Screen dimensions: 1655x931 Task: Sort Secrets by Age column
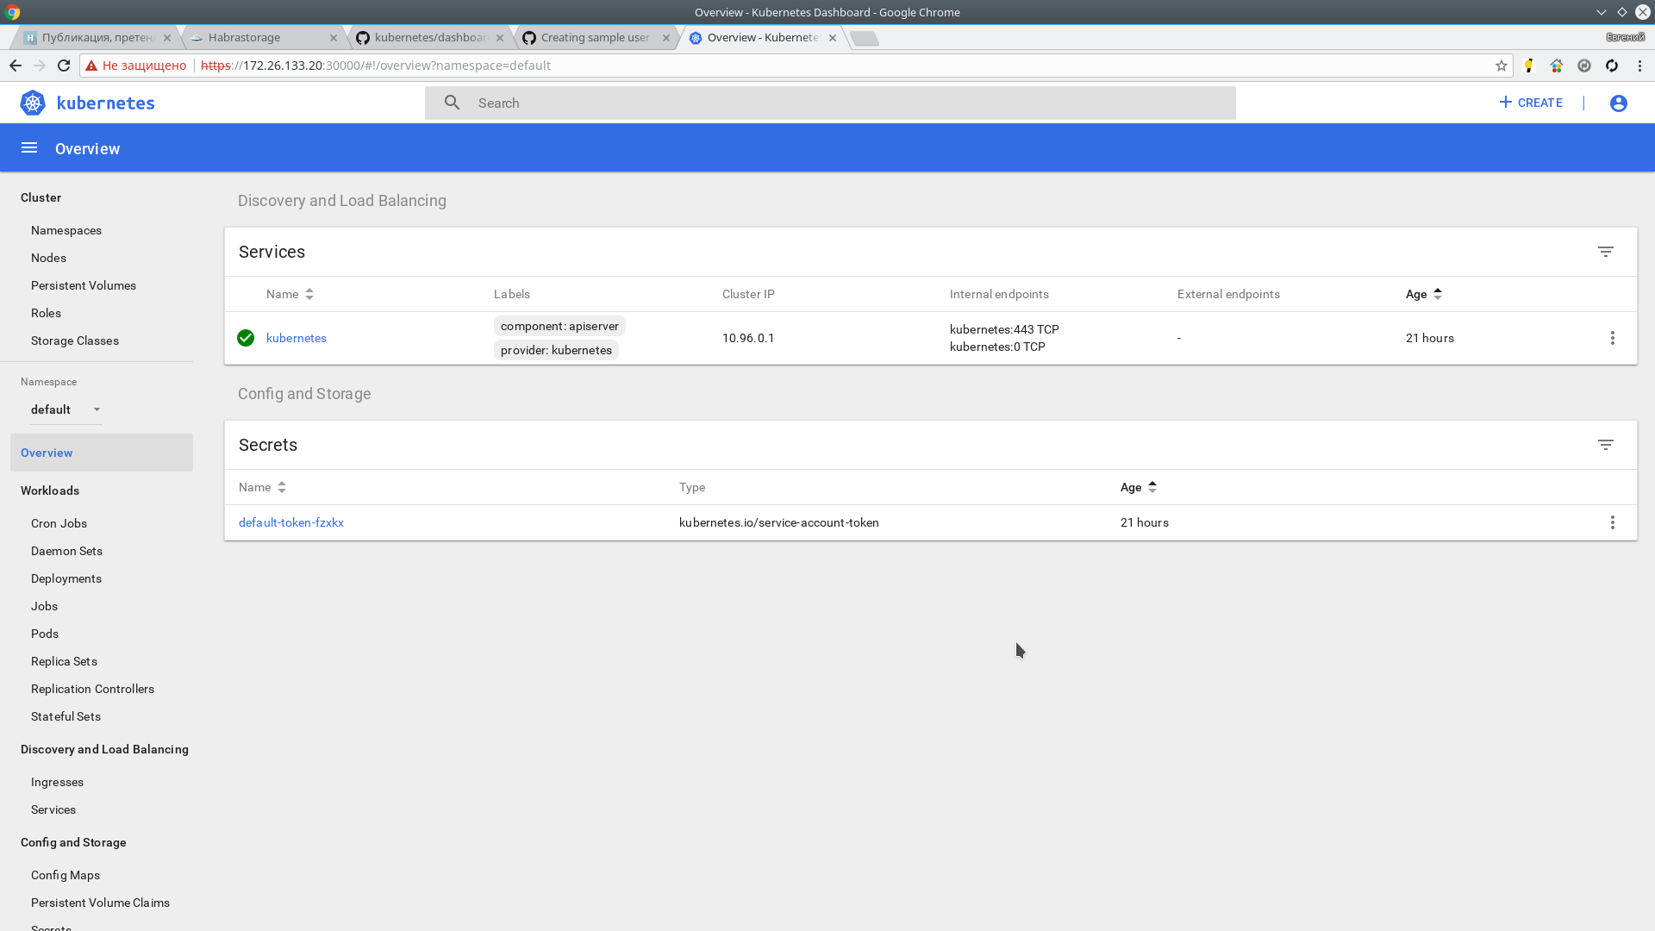[1139, 487]
